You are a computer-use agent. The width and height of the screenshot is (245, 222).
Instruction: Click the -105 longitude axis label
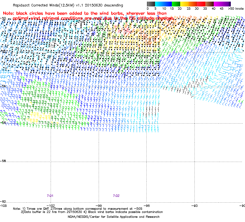pyautogui.click(x=4, y=206)
